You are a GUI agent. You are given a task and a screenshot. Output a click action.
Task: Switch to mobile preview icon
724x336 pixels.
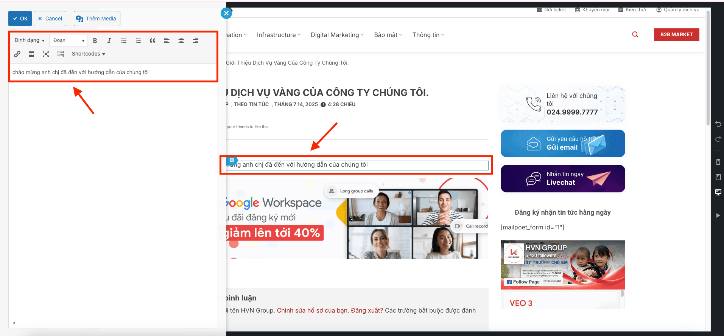pyautogui.click(x=718, y=162)
